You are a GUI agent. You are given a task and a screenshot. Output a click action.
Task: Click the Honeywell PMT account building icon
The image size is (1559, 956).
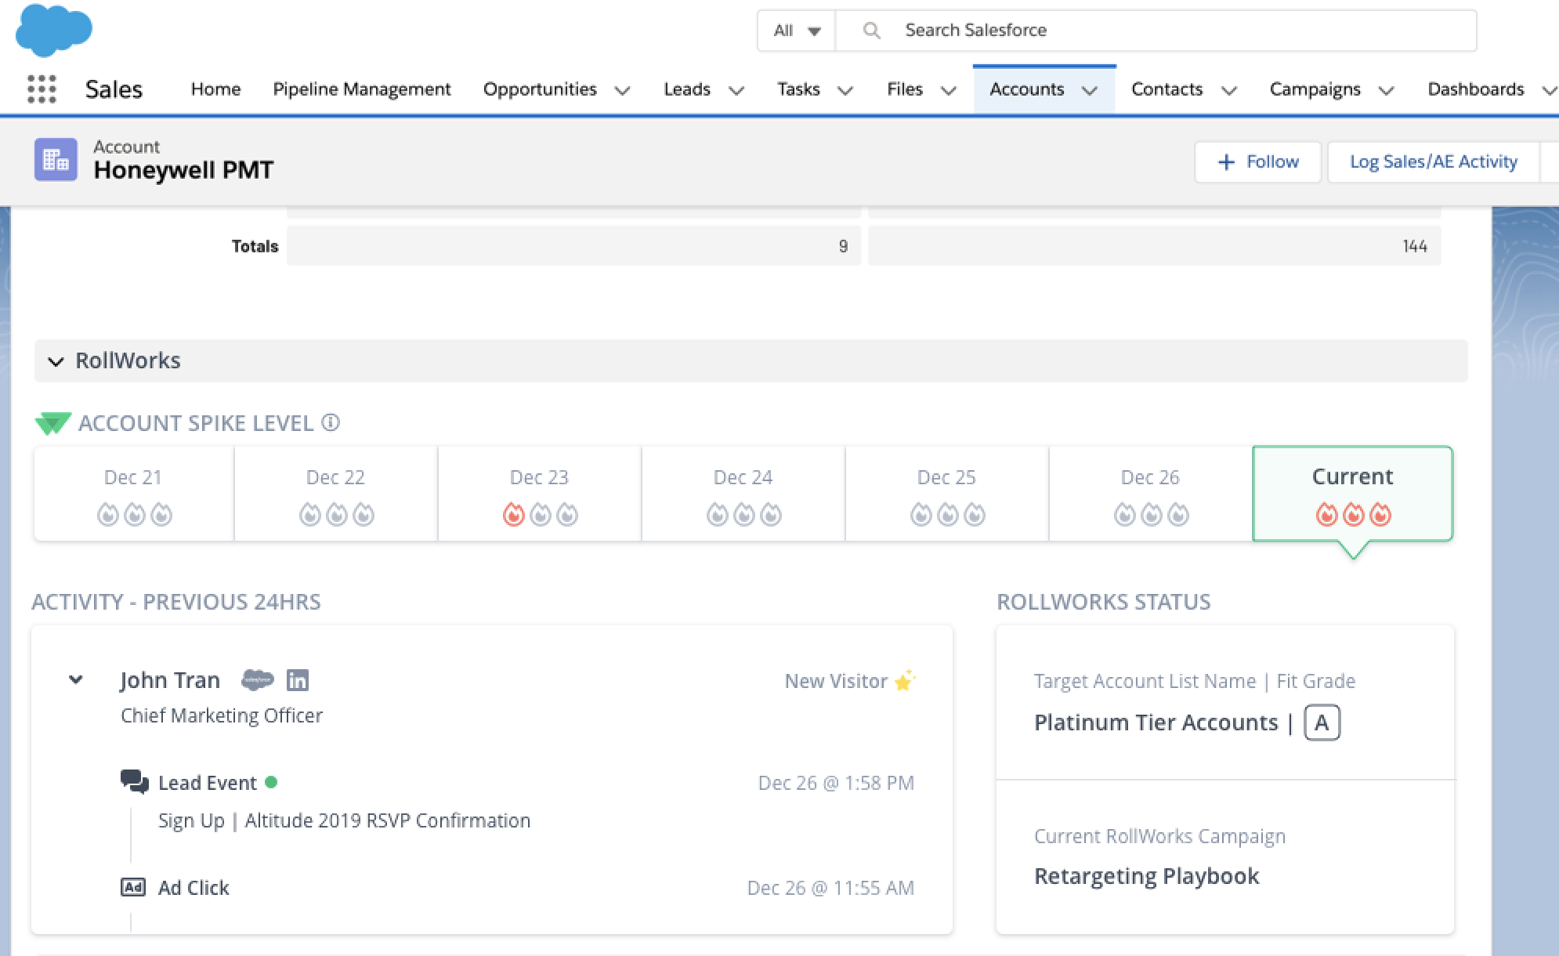[56, 160]
